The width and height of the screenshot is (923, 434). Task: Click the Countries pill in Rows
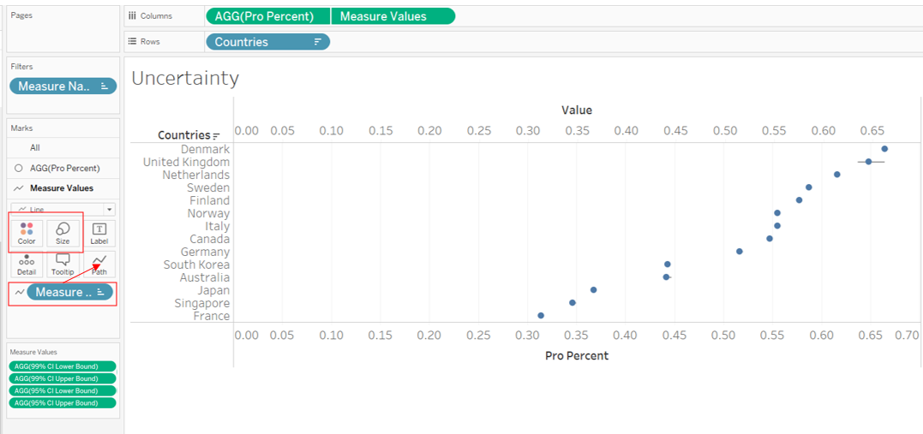point(267,42)
